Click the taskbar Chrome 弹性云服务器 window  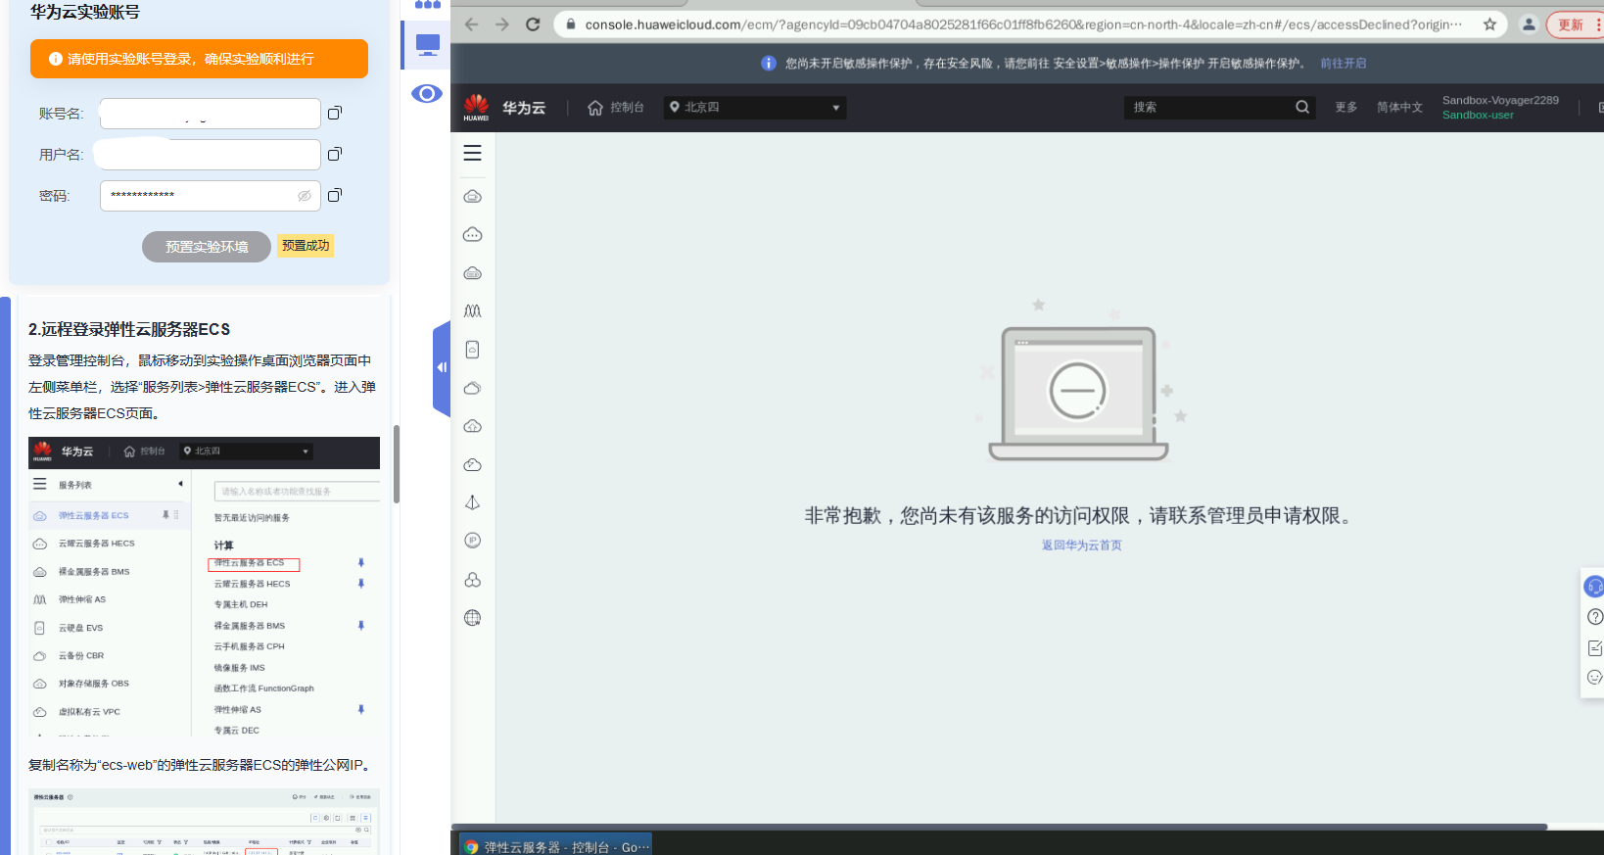pyautogui.click(x=556, y=846)
